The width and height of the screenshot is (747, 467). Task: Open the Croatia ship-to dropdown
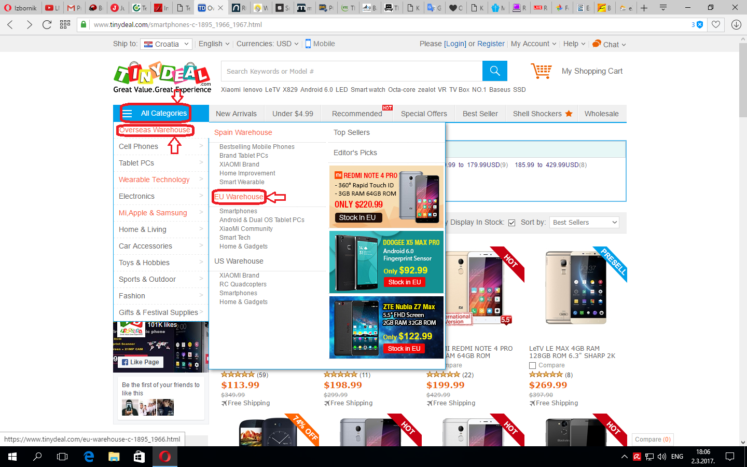click(167, 44)
